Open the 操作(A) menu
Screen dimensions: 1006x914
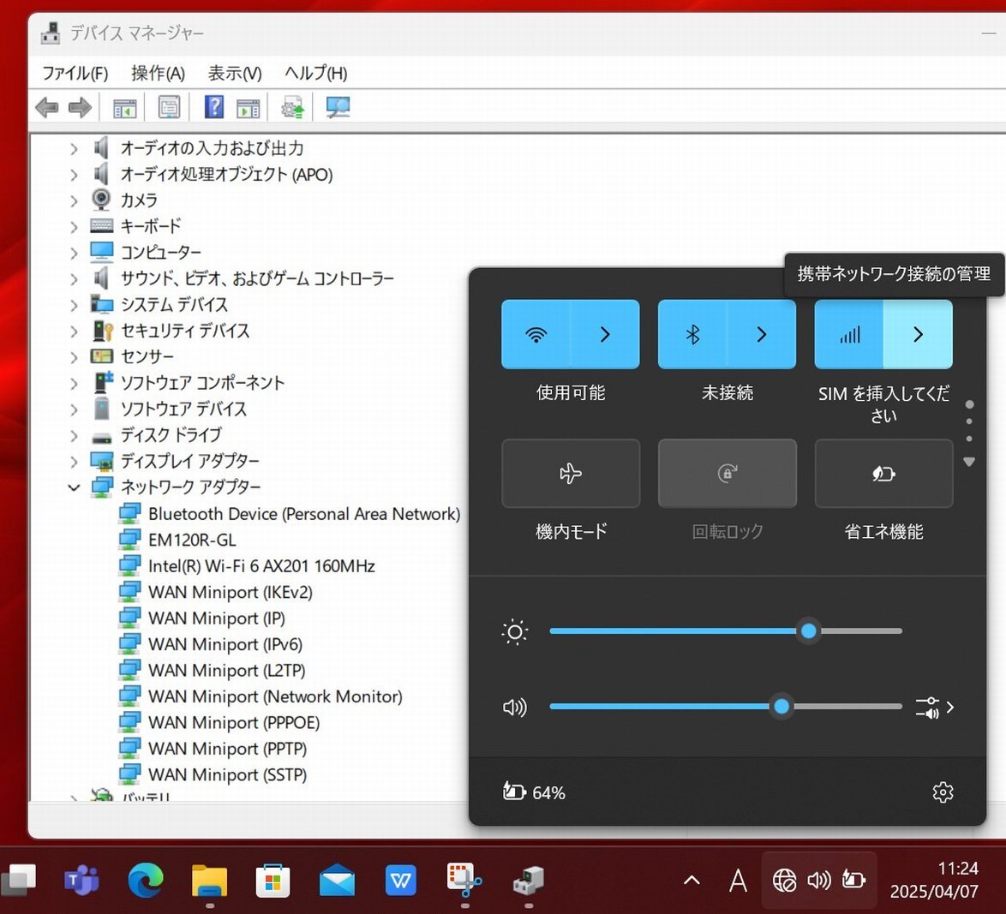click(158, 74)
